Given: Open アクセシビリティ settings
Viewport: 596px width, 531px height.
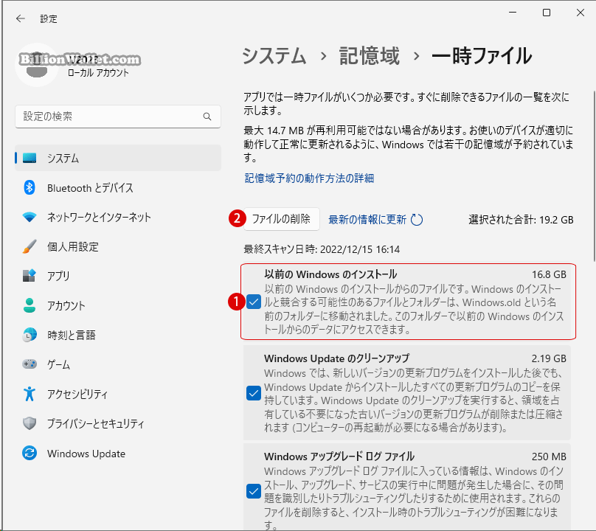Looking at the screenshot, I should [118, 394].
